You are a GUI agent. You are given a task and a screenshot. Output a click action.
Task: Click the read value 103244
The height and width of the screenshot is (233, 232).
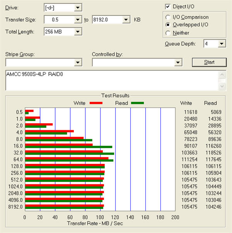213,193
